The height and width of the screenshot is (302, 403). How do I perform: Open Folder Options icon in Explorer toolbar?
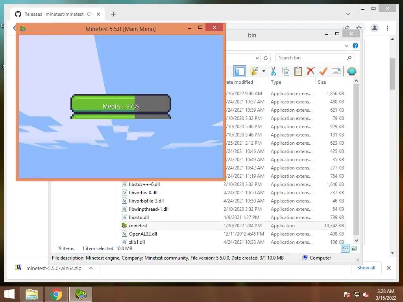tap(255, 71)
